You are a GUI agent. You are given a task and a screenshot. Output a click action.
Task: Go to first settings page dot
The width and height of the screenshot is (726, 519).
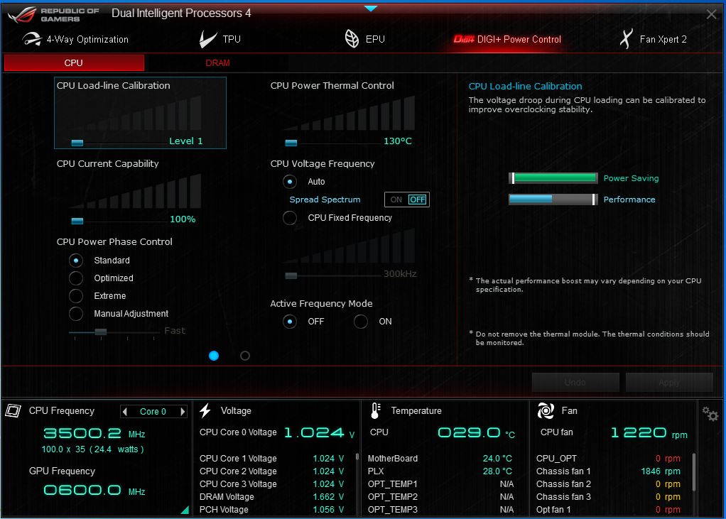point(214,356)
